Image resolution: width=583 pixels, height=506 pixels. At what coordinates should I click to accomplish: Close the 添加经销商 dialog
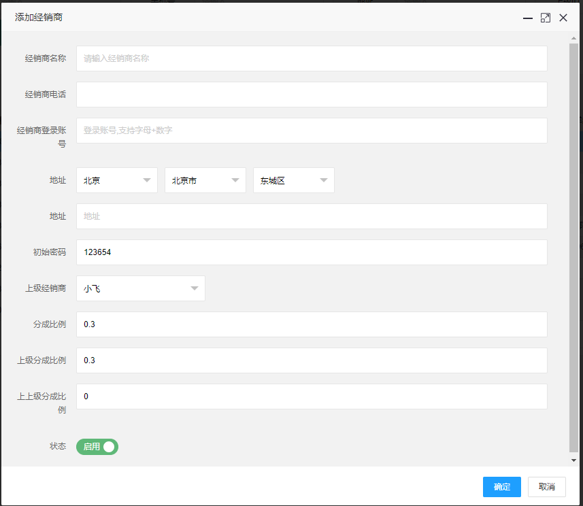[563, 18]
